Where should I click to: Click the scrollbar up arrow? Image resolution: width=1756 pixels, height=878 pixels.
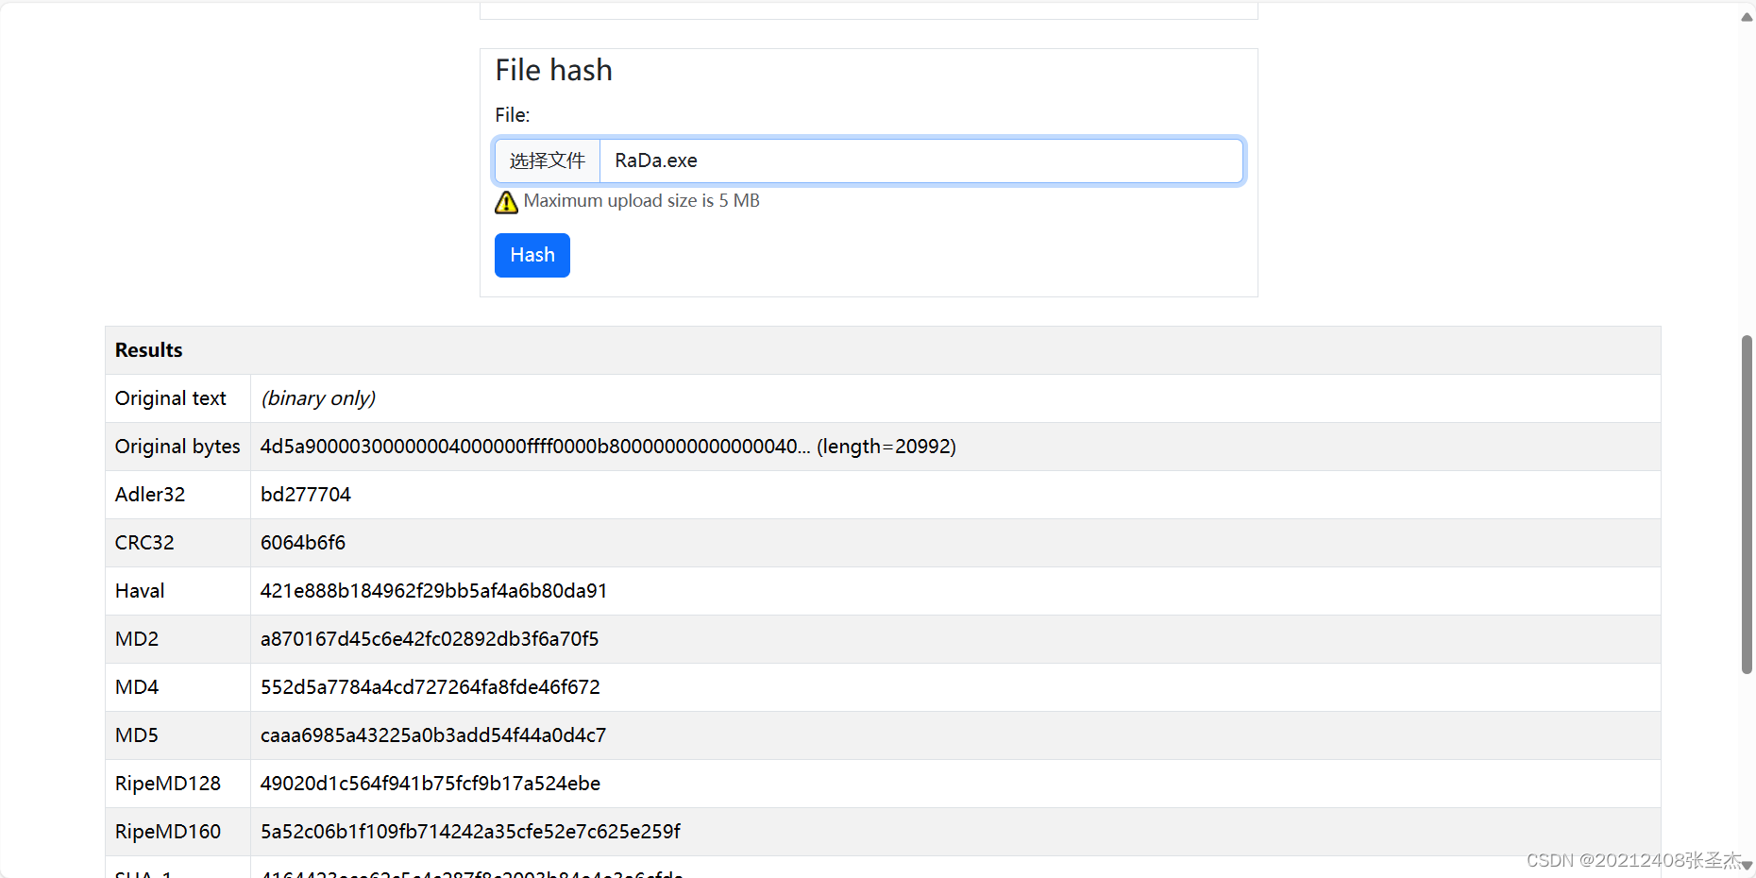click(1747, 17)
